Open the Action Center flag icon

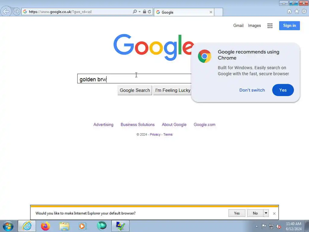(264, 226)
